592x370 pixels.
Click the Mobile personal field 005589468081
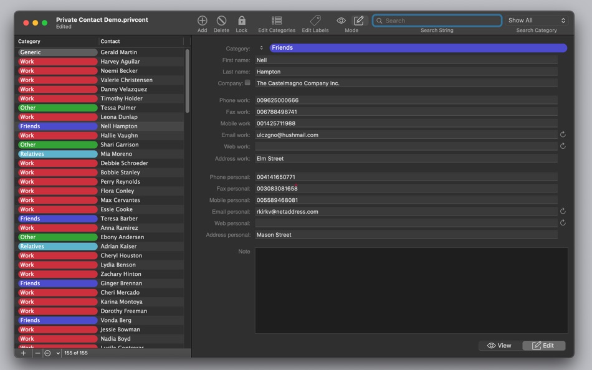click(406, 200)
